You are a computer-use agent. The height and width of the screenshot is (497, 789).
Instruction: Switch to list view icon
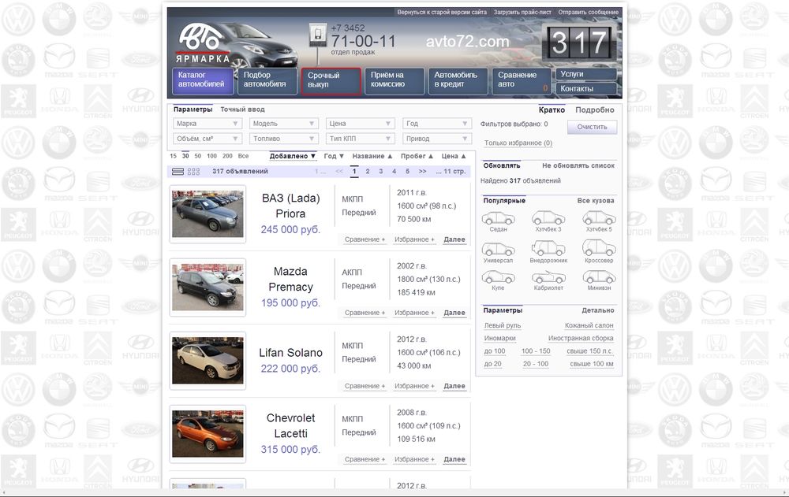pos(178,172)
